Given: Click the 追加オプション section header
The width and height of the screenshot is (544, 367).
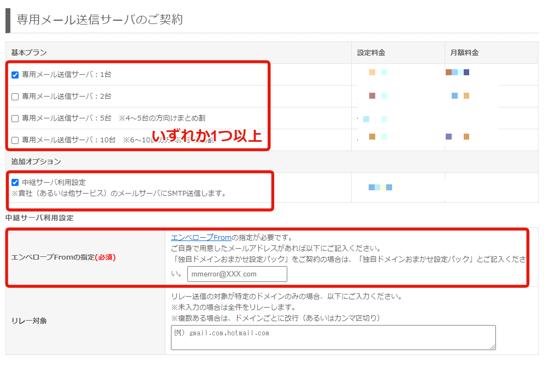Looking at the screenshot, I should [36, 161].
